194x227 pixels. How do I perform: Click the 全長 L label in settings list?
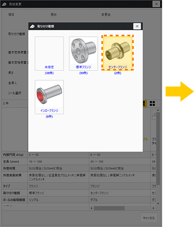[x=12, y=83]
